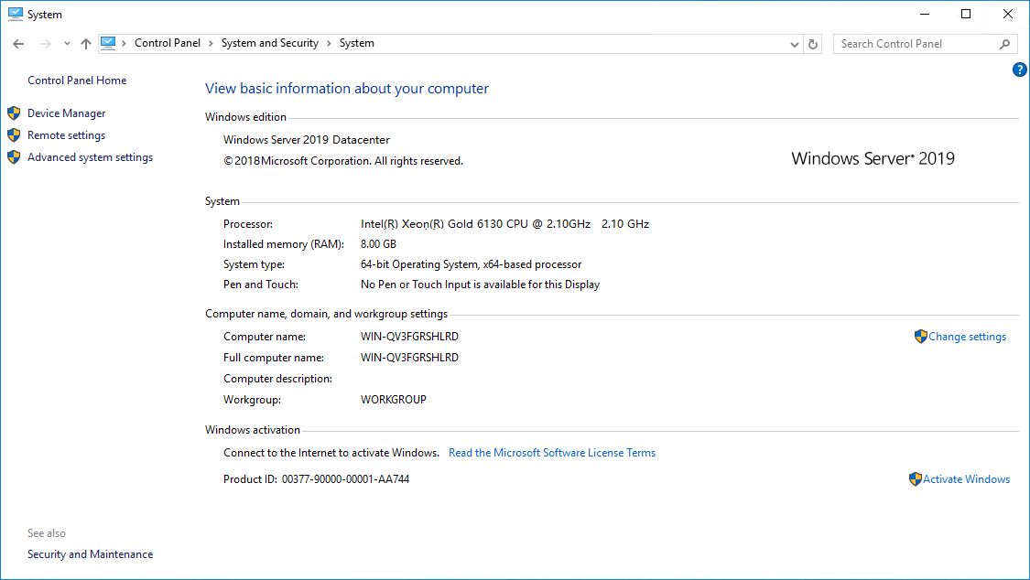Read the Microsoft Software License Terms
Viewport: 1030px width, 580px height.
click(x=552, y=453)
